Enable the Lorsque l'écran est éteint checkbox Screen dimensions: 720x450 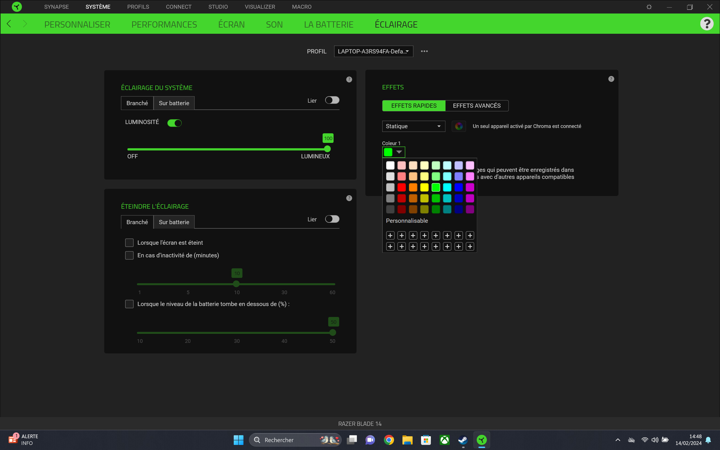(129, 242)
